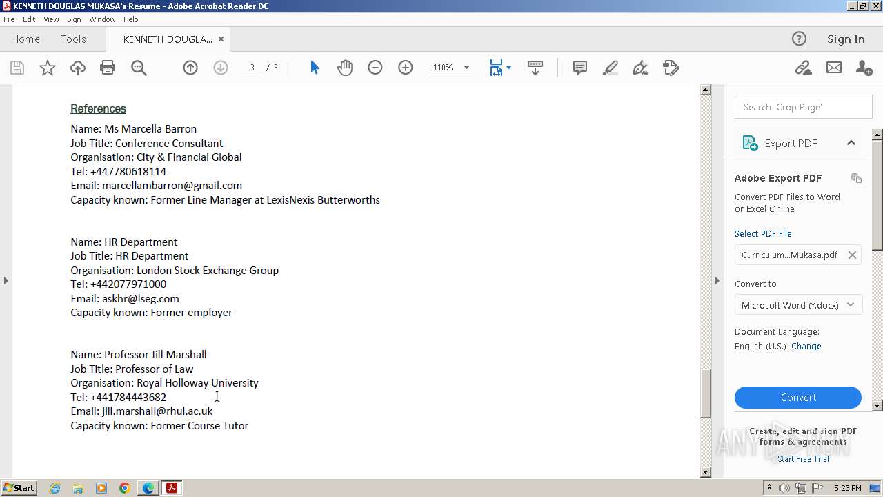Open the Window menu
Image resolution: width=883 pixels, height=497 pixels.
click(x=102, y=19)
